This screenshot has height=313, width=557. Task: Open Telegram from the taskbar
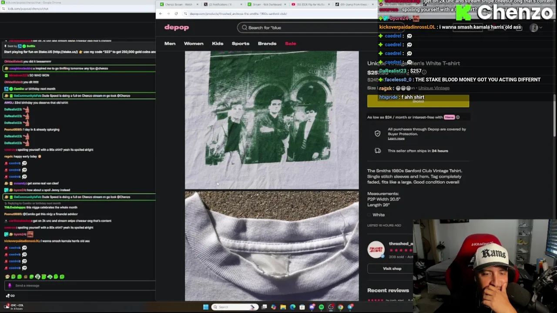pos(350,307)
